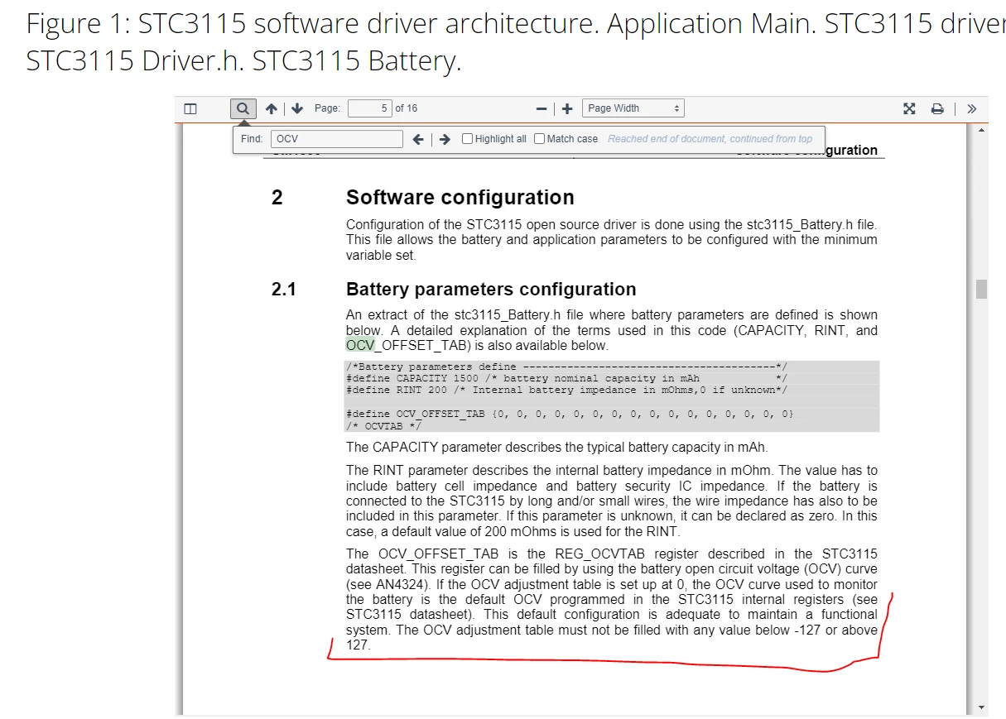Click the vertical scrollbar thumb
Viewport: 1006px width, 719px height.
(982, 289)
